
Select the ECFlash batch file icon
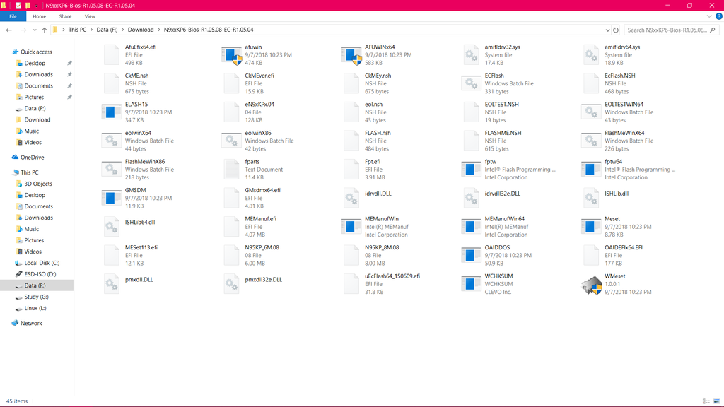[x=471, y=83]
